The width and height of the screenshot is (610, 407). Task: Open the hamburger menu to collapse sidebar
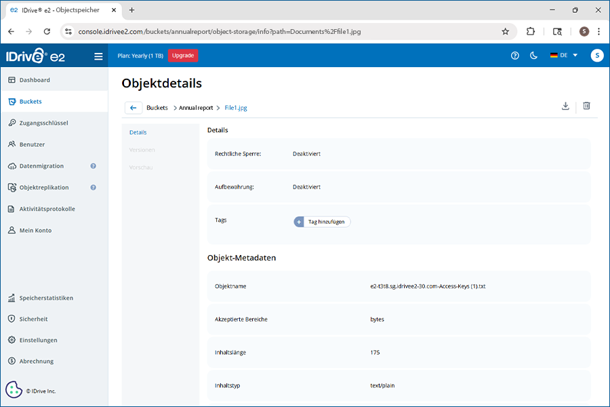pos(98,56)
